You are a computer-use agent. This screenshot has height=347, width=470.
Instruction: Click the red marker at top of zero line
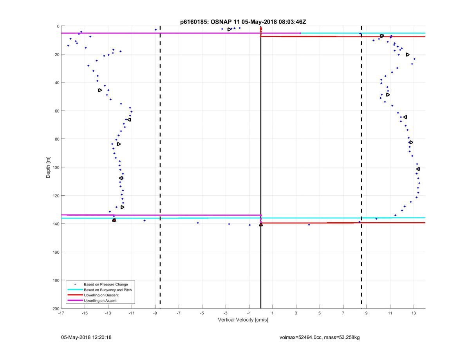261,29
